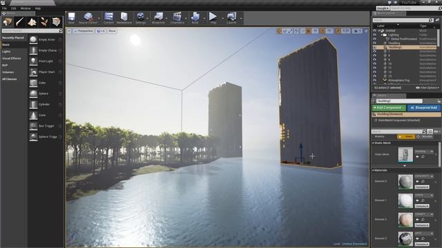The image size is (442, 248).
Task: Open the Marketplace toolbar icon
Action: 124,18
